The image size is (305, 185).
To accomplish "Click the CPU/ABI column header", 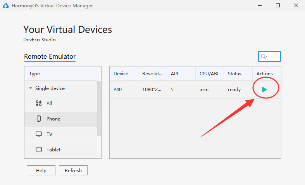I will (x=210, y=73).
